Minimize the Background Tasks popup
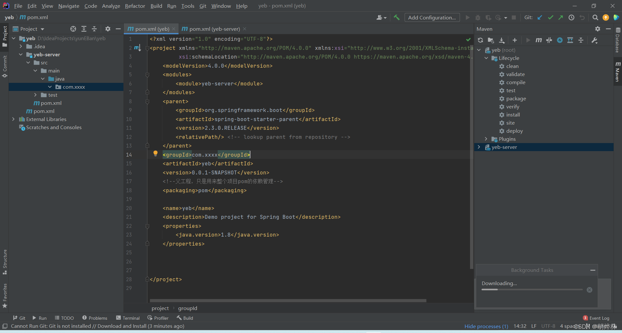Screen dimensions: 622x333 tap(593, 270)
